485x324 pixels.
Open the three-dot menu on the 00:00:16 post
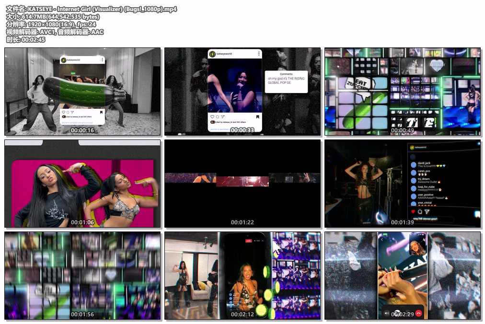[x=102, y=60]
